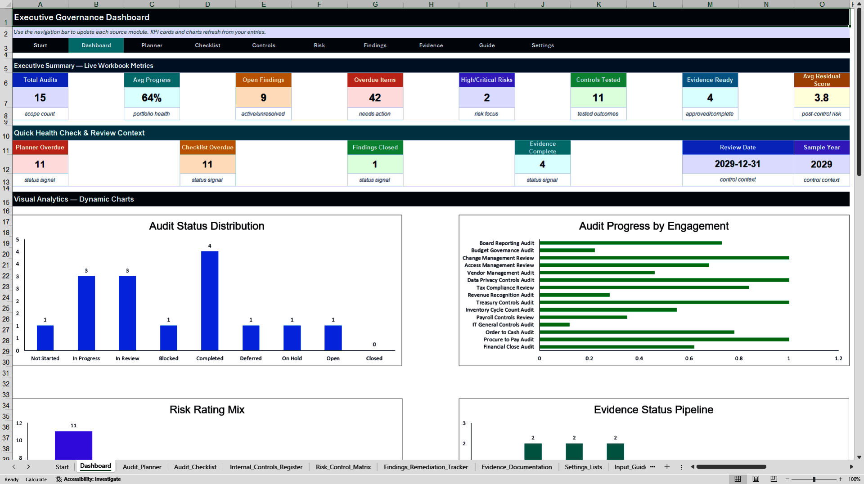Click vertical scrollbar up arrow
Image resolution: width=864 pixels, height=484 pixels.
tap(859, 4)
